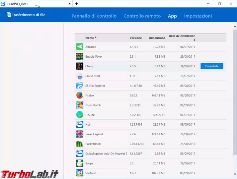Select the PocketBook name text
Image resolution: width=237 pixels, height=179 pixels.
pyautogui.click(x=93, y=144)
